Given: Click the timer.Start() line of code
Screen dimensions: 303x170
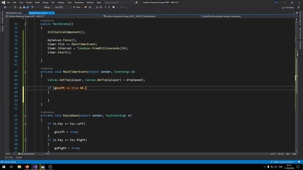Looking at the screenshot, I should tap(59, 52).
